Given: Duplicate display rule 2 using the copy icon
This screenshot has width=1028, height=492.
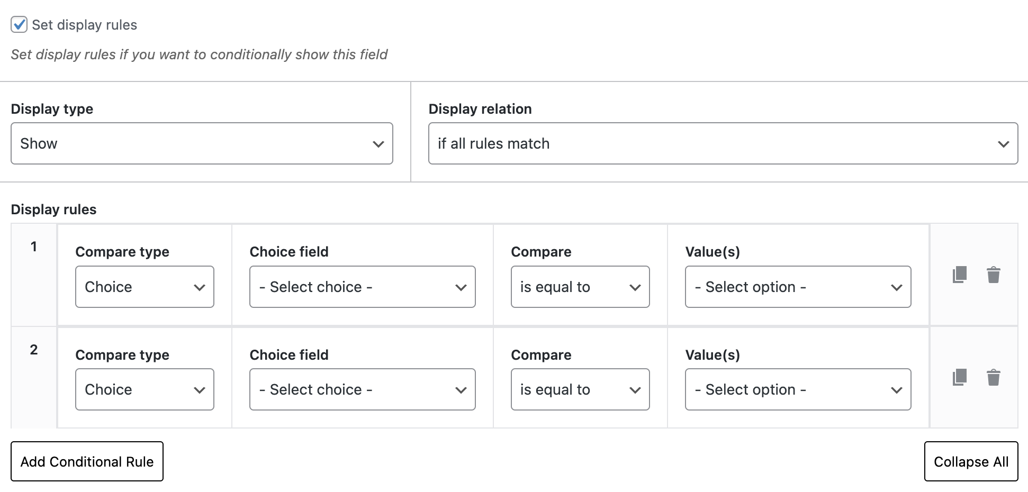Looking at the screenshot, I should (958, 377).
